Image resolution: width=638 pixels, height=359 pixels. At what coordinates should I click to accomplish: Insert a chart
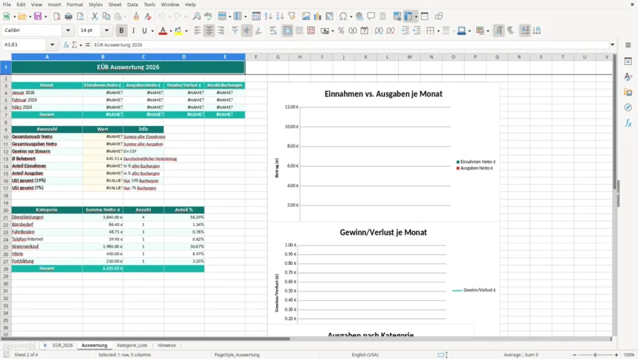(318, 16)
